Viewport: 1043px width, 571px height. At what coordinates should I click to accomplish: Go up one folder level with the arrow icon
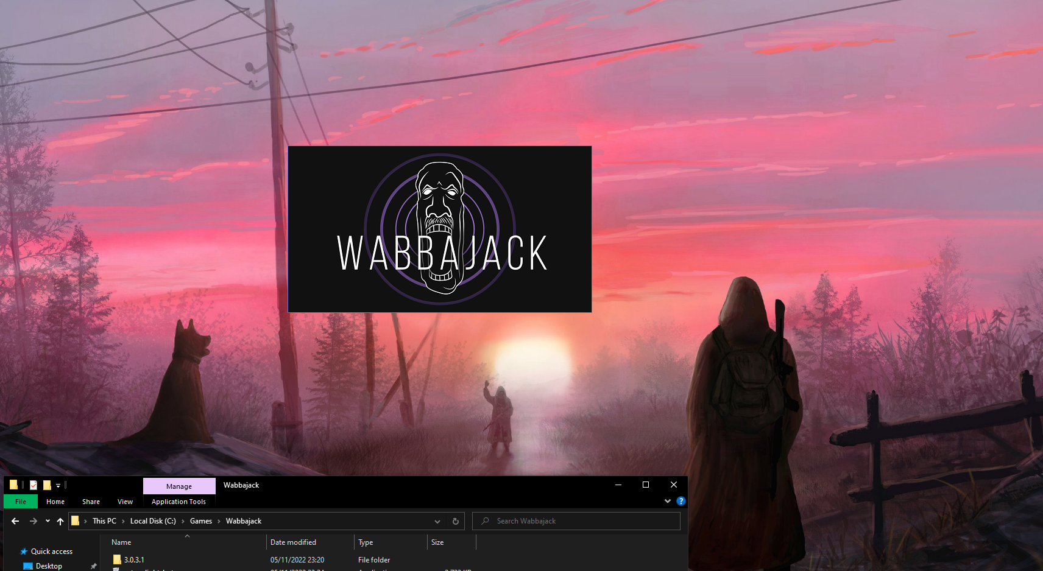(60, 521)
